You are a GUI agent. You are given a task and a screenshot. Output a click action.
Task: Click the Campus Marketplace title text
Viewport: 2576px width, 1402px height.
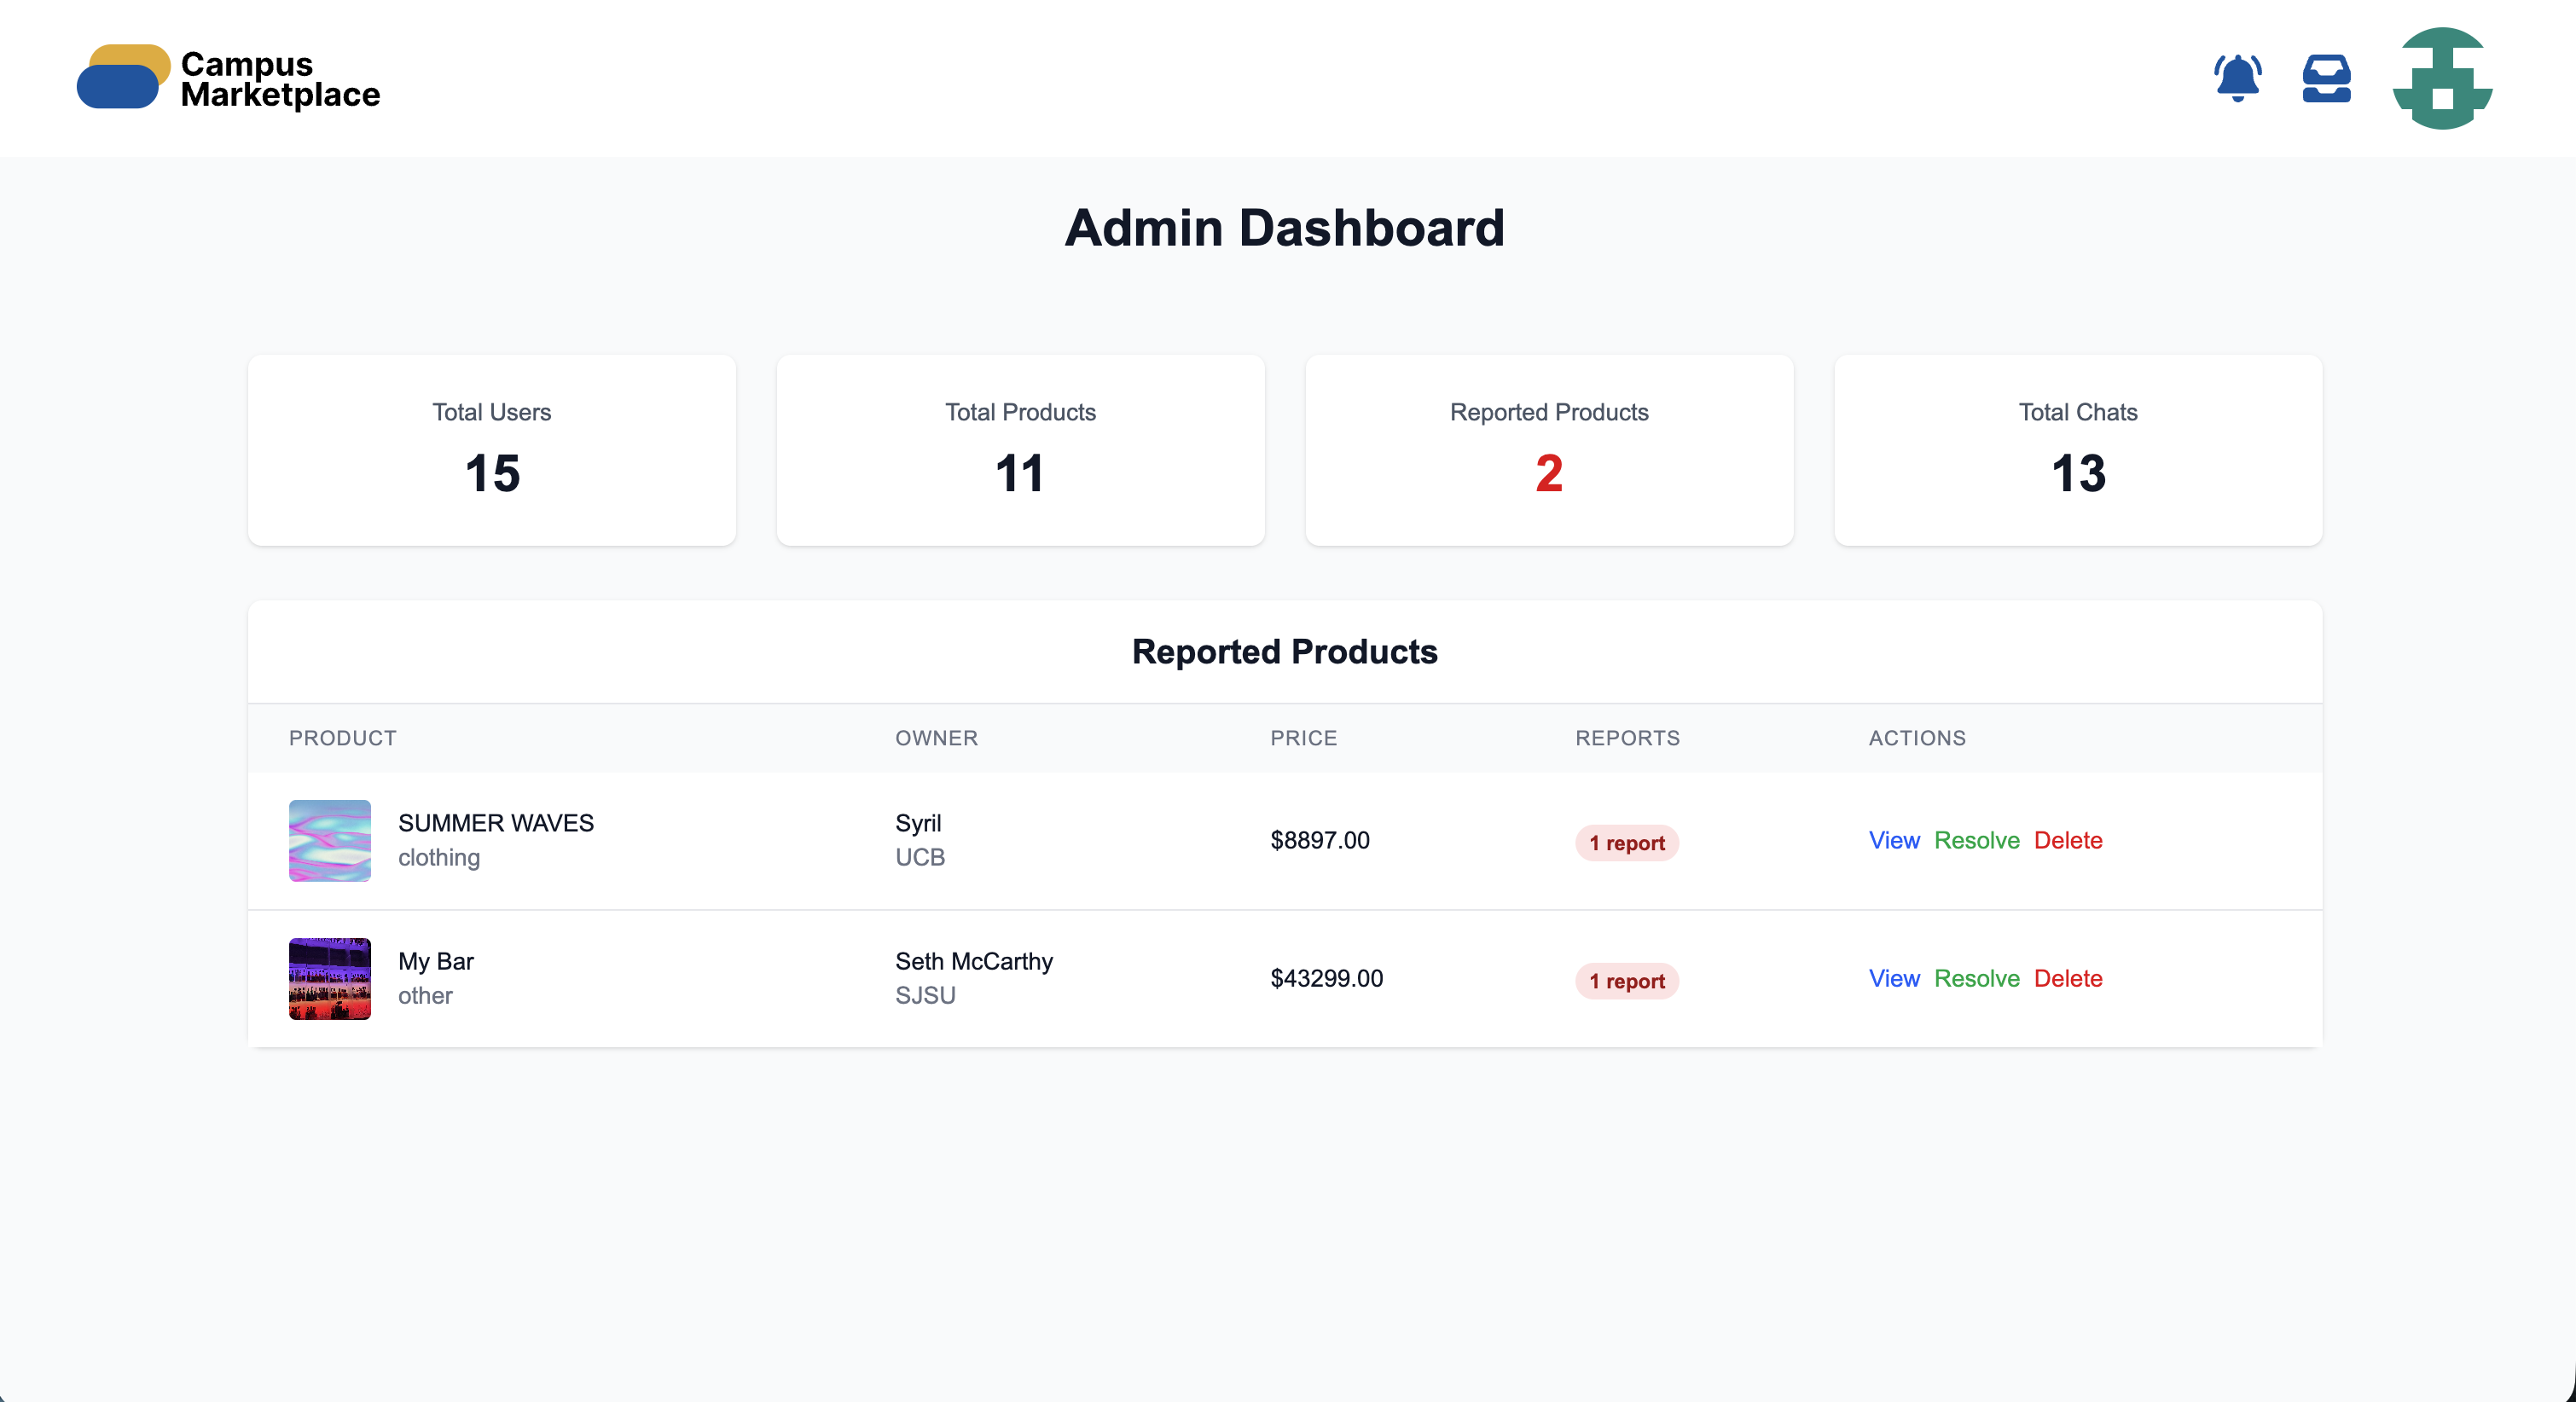point(279,78)
